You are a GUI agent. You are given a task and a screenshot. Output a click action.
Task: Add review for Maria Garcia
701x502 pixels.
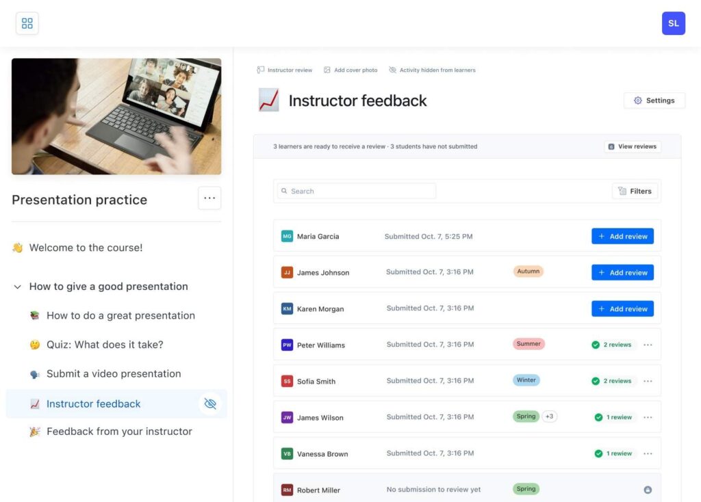(x=622, y=235)
